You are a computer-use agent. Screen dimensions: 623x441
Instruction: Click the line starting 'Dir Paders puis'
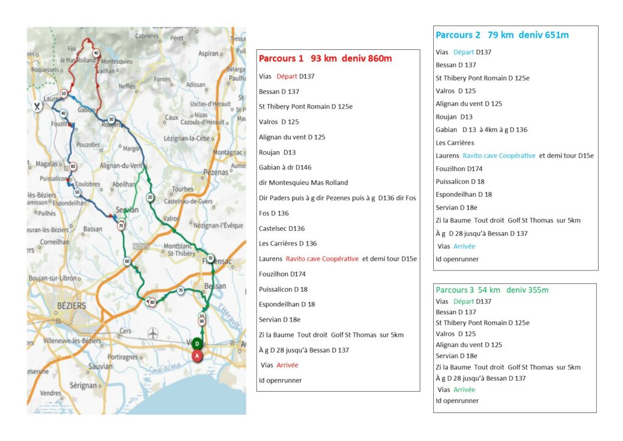(337, 198)
